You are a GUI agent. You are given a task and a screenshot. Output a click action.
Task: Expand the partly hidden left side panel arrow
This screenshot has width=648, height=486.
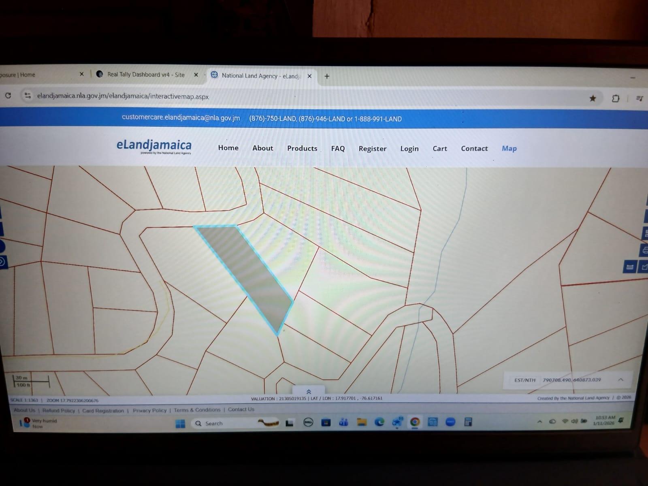coord(2,262)
